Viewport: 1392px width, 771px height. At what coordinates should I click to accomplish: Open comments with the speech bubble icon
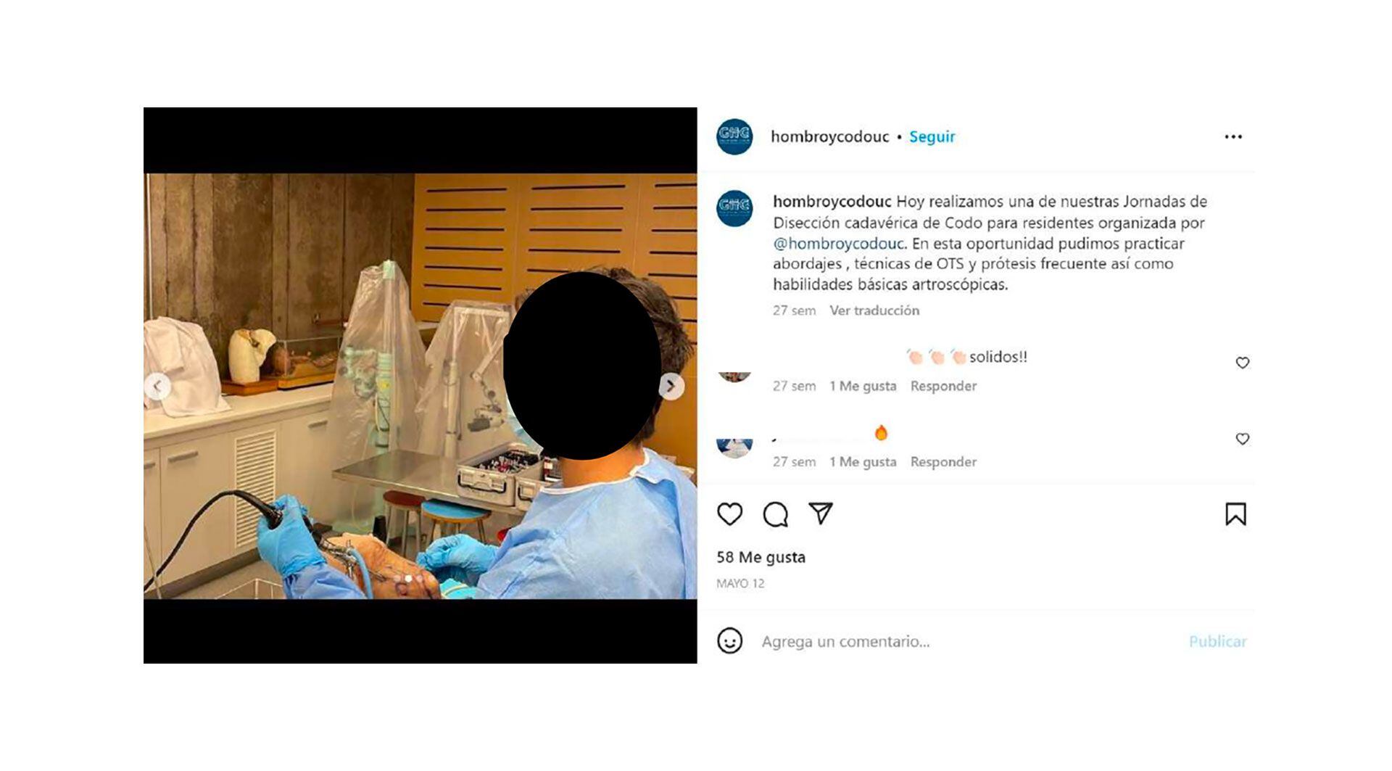[775, 514]
